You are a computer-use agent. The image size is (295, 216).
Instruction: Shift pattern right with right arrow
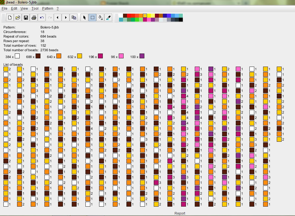[x=66, y=18]
